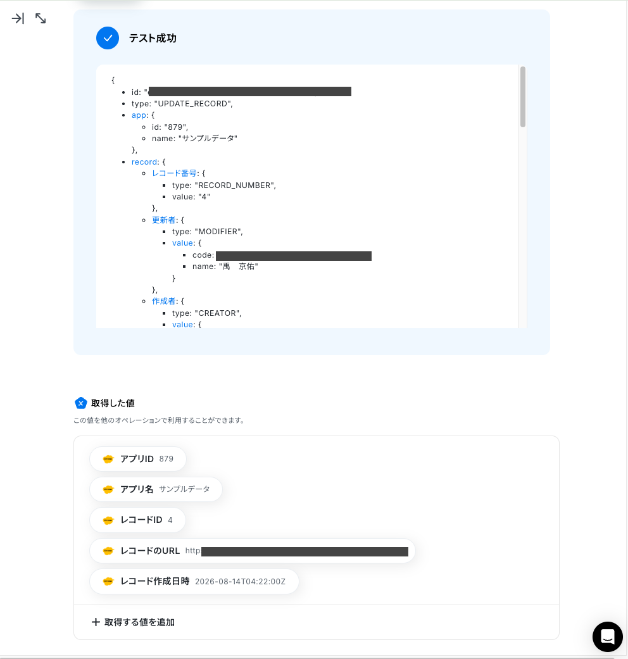Select the アプリ名 サンプルデータ chip
This screenshot has height=659, width=628.
(x=156, y=489)
